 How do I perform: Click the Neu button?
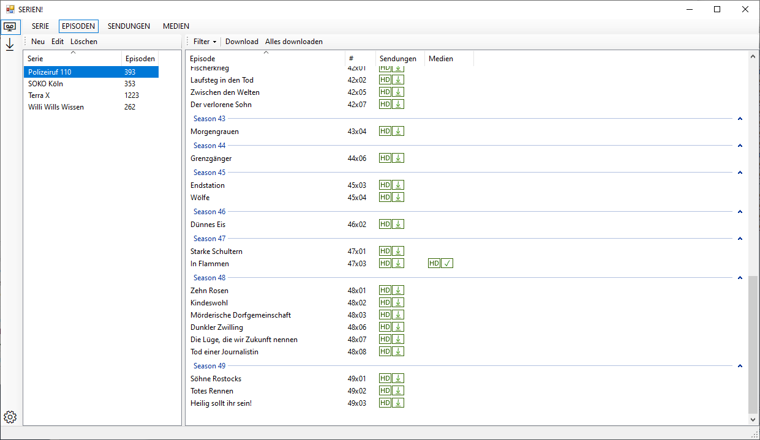pyautogui.click(x=38, y=42)
